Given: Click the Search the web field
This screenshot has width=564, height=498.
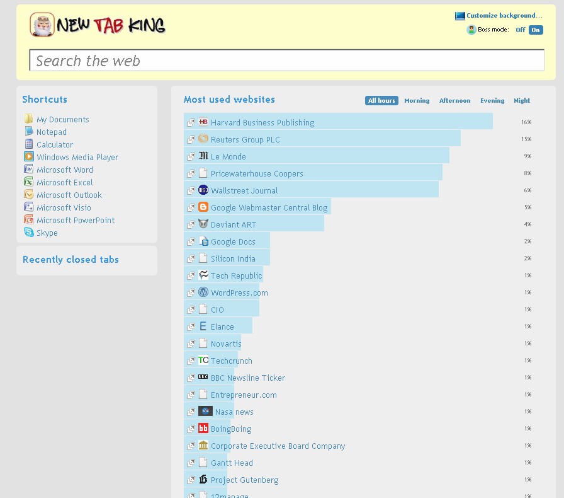Looking at the screenshot, I should pyautogui.click(x=286, y=60).
